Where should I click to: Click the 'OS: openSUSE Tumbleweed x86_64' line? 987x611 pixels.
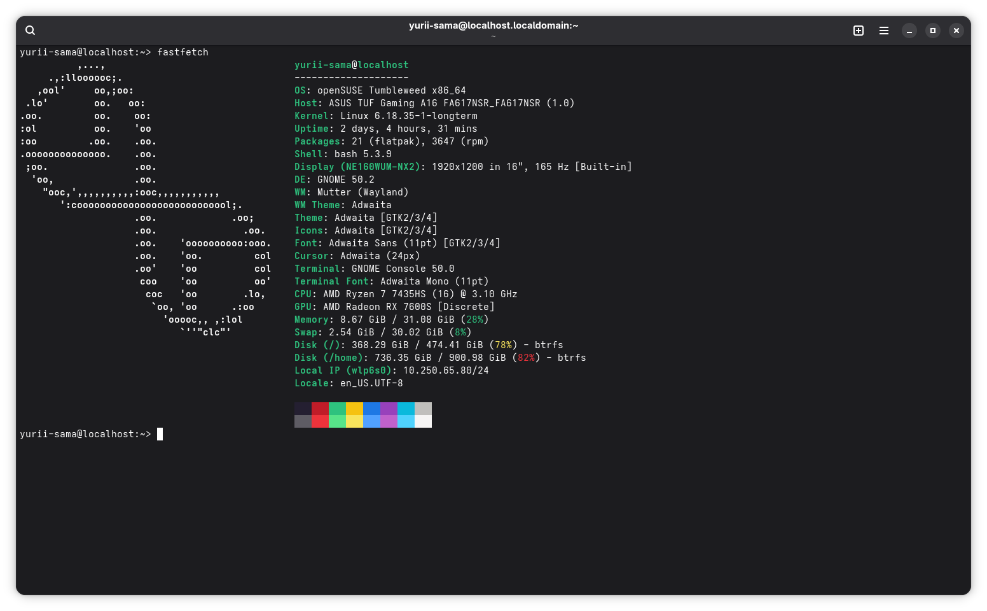coord(380,90)
